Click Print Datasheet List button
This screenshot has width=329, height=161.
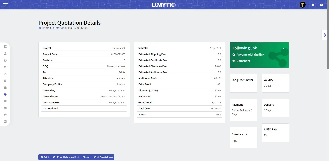tap(66, 157)
